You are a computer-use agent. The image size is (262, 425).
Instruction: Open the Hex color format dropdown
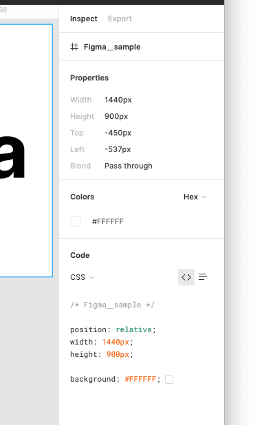point(195,197)
